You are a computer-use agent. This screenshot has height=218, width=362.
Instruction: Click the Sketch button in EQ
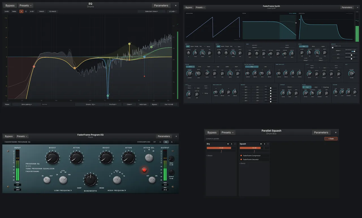[x=42, y=11]
